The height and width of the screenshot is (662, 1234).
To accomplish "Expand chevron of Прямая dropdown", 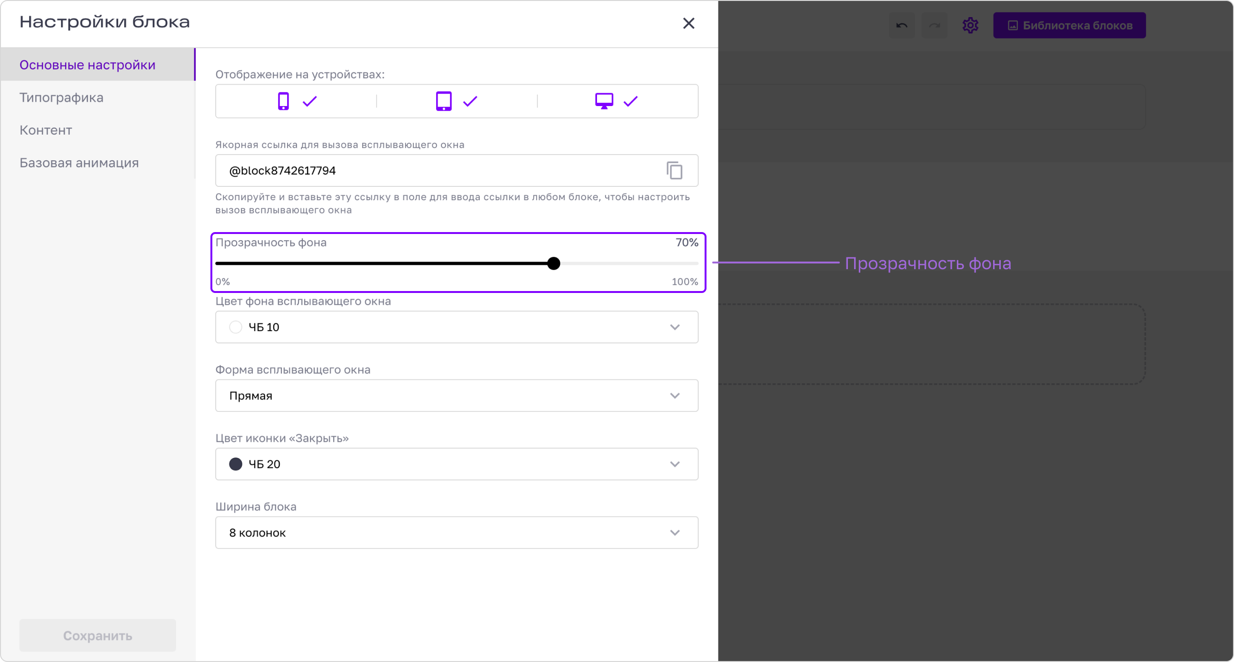I will coord(675,396).
